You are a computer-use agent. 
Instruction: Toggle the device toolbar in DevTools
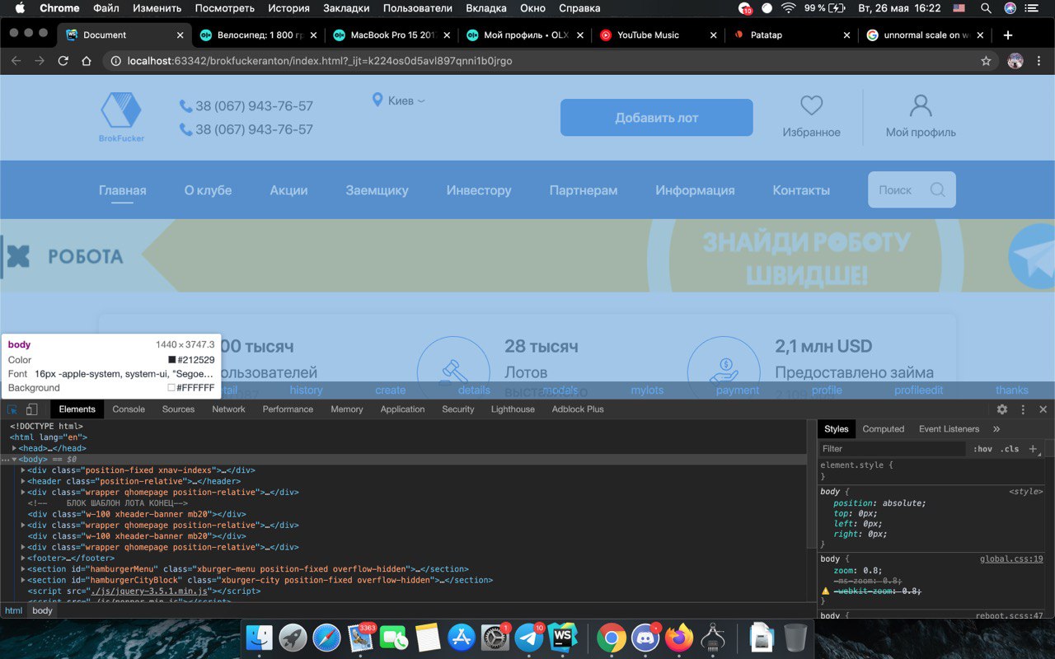(31, 409)
